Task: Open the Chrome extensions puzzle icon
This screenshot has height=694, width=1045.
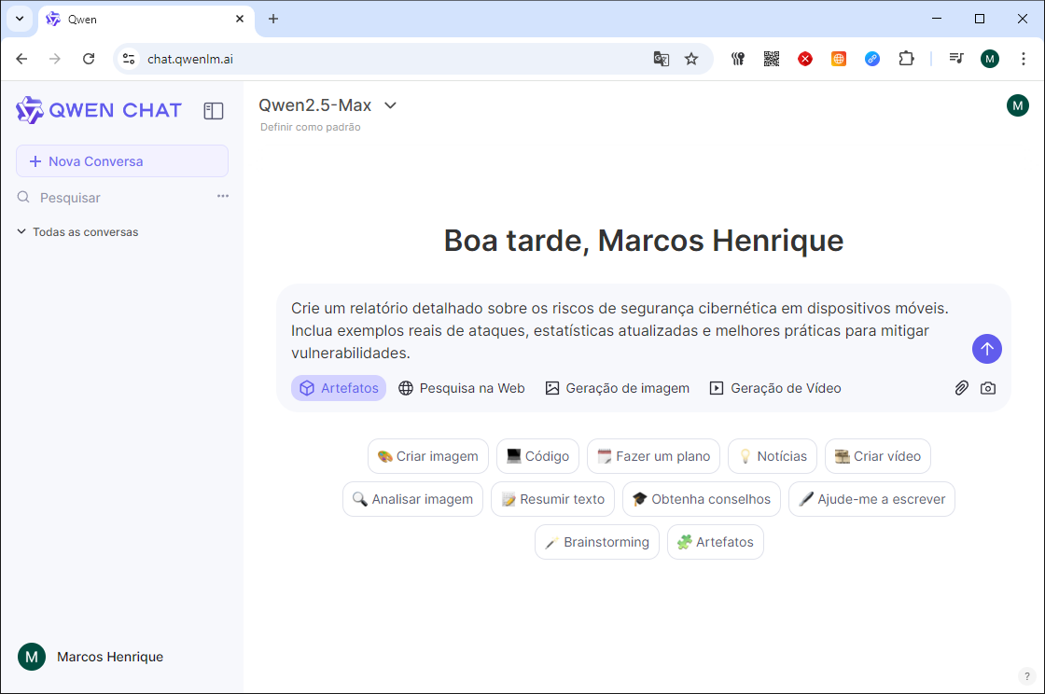Action: 906,59
